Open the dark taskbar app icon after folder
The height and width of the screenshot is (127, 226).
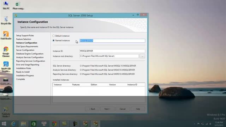pos(75,124)
